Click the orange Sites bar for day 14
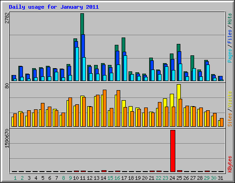The image size is (235, 183). coord(105,108)
